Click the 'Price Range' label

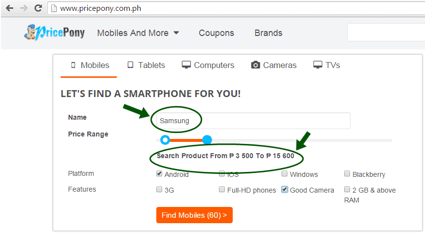(x=88, y=134)
